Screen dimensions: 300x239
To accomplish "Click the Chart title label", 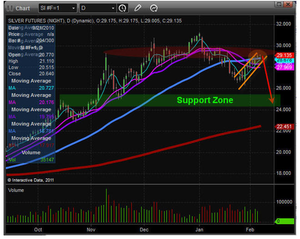I will tap(22, 8).
